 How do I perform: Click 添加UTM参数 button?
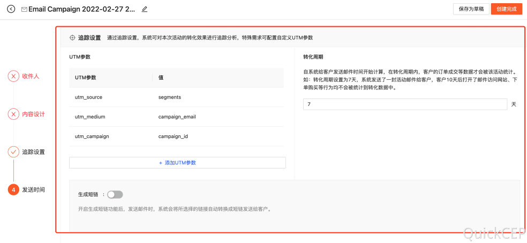[177, 163]
